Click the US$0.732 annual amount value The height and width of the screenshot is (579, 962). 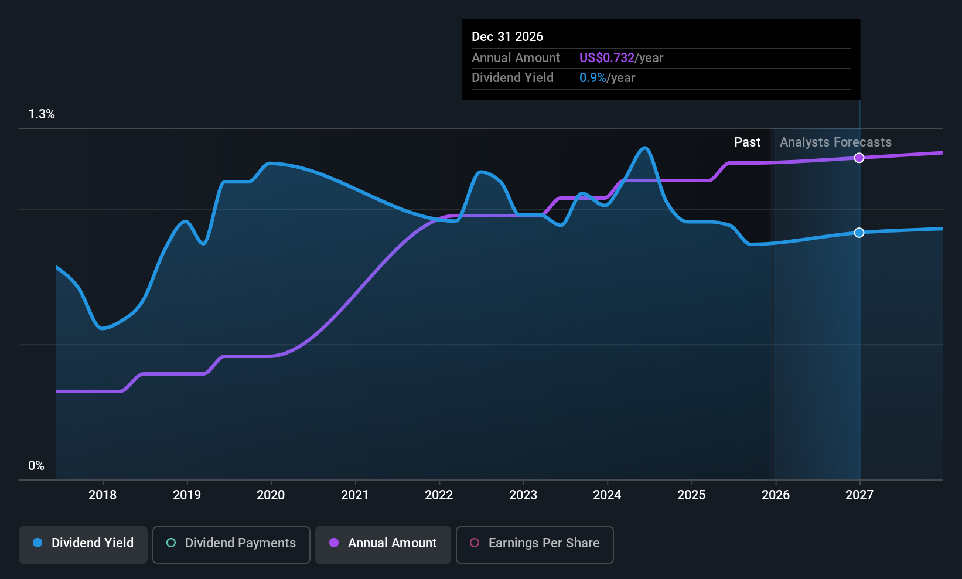point(607,58)
